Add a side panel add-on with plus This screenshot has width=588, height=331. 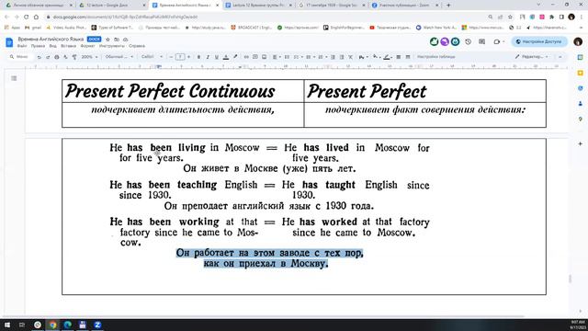click(580, 143)
